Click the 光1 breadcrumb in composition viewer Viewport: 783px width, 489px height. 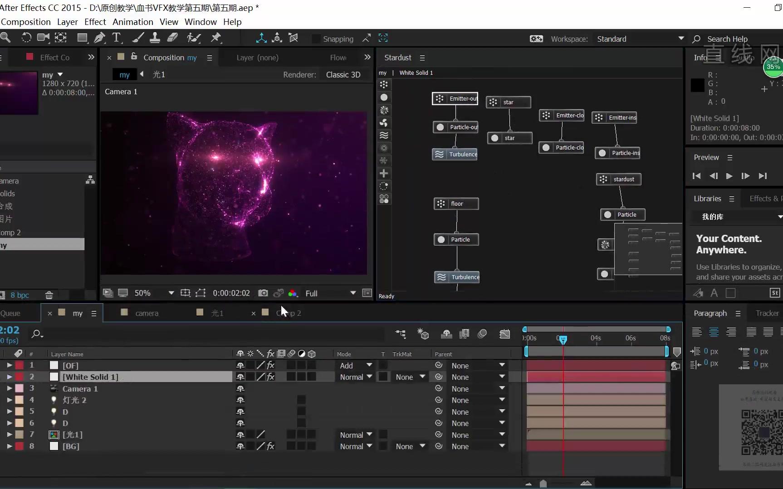(x=159, y=74)
